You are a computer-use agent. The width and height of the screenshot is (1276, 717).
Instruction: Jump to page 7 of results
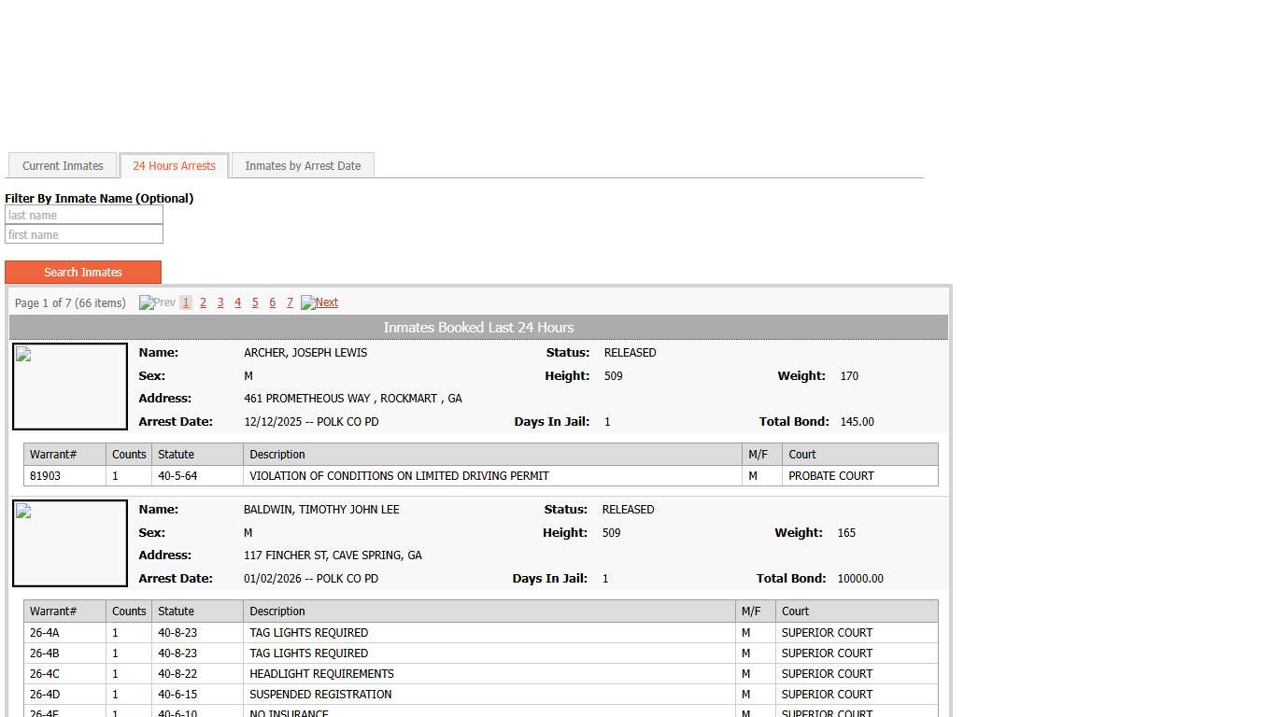(x=290, y=302)
